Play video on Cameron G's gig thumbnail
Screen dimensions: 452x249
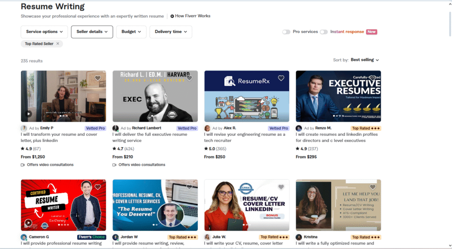(28, 223)
